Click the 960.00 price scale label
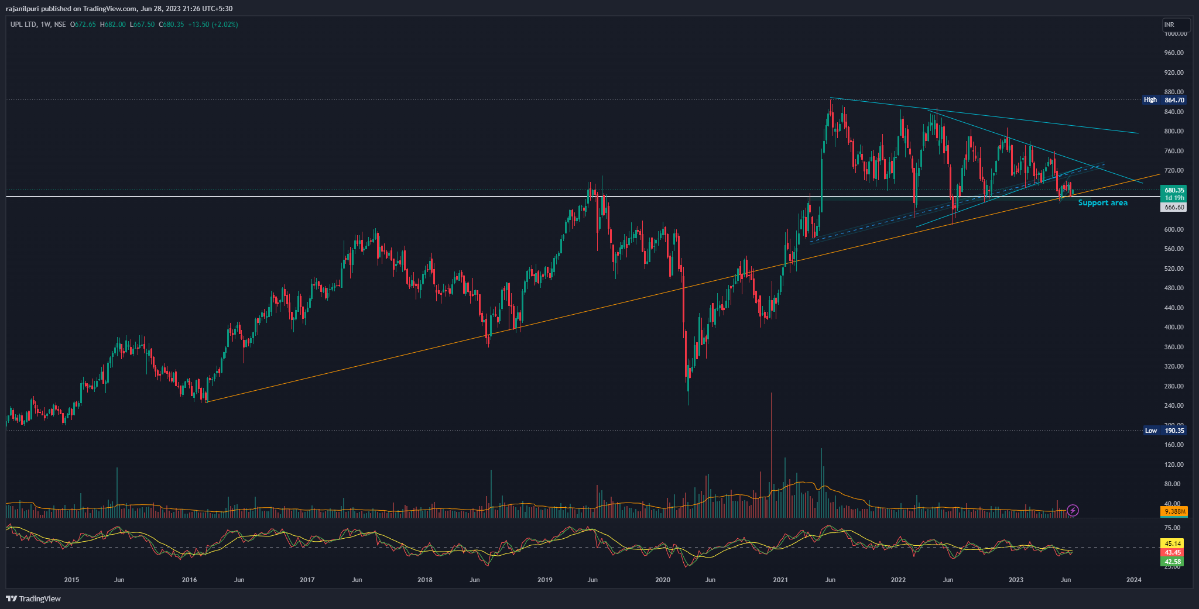 [1174, 53]
